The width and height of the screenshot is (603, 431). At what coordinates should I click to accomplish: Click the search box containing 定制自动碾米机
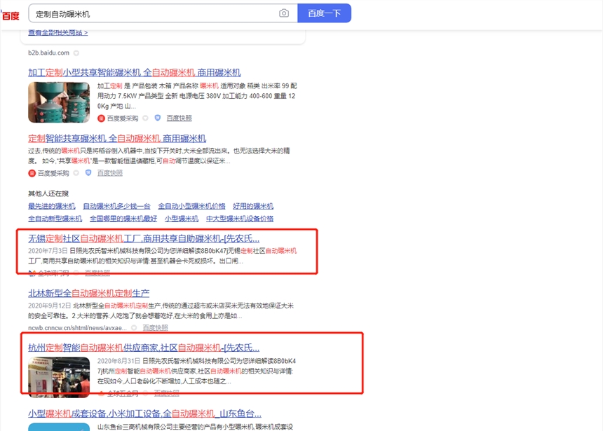(x=154, y=13)
